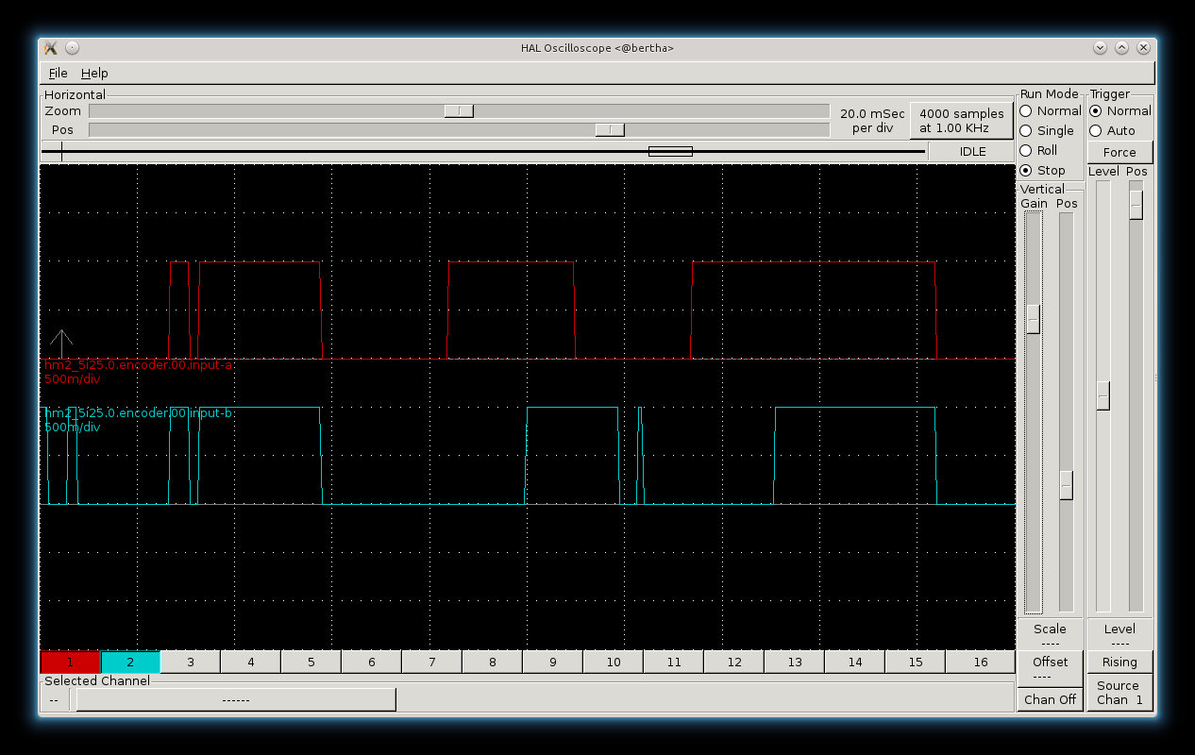Click the horizontal Zoom slider handle

coord(459,111)
